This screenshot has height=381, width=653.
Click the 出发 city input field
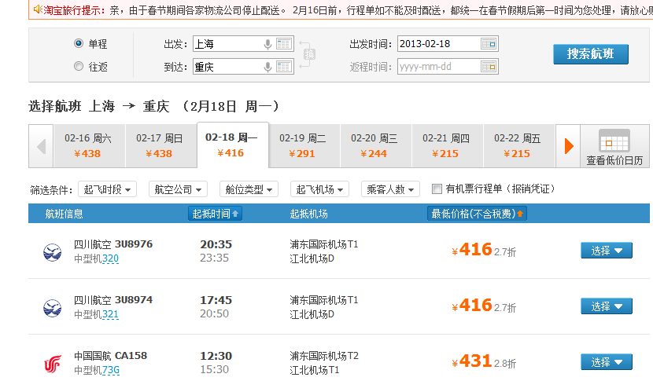tap(243, 44)
